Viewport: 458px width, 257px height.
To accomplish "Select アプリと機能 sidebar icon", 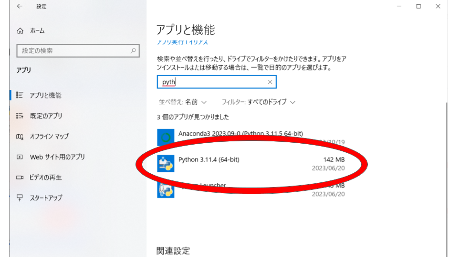I will [20, 95].
